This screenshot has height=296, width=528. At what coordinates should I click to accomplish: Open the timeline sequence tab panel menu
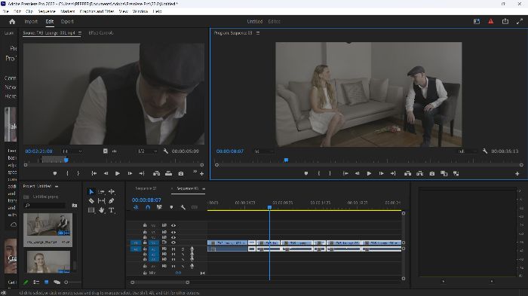pos(204,189)
